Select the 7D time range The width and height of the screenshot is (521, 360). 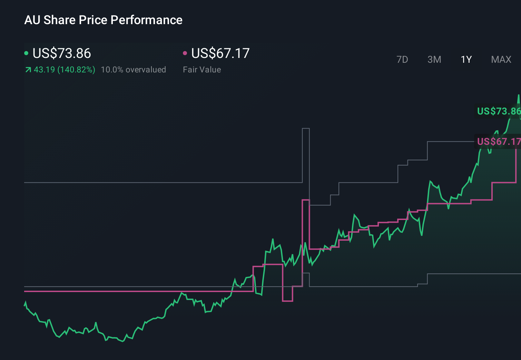402,60
